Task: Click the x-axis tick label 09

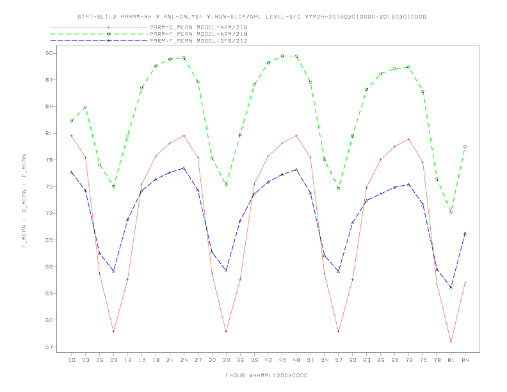Action: point(113,360)
